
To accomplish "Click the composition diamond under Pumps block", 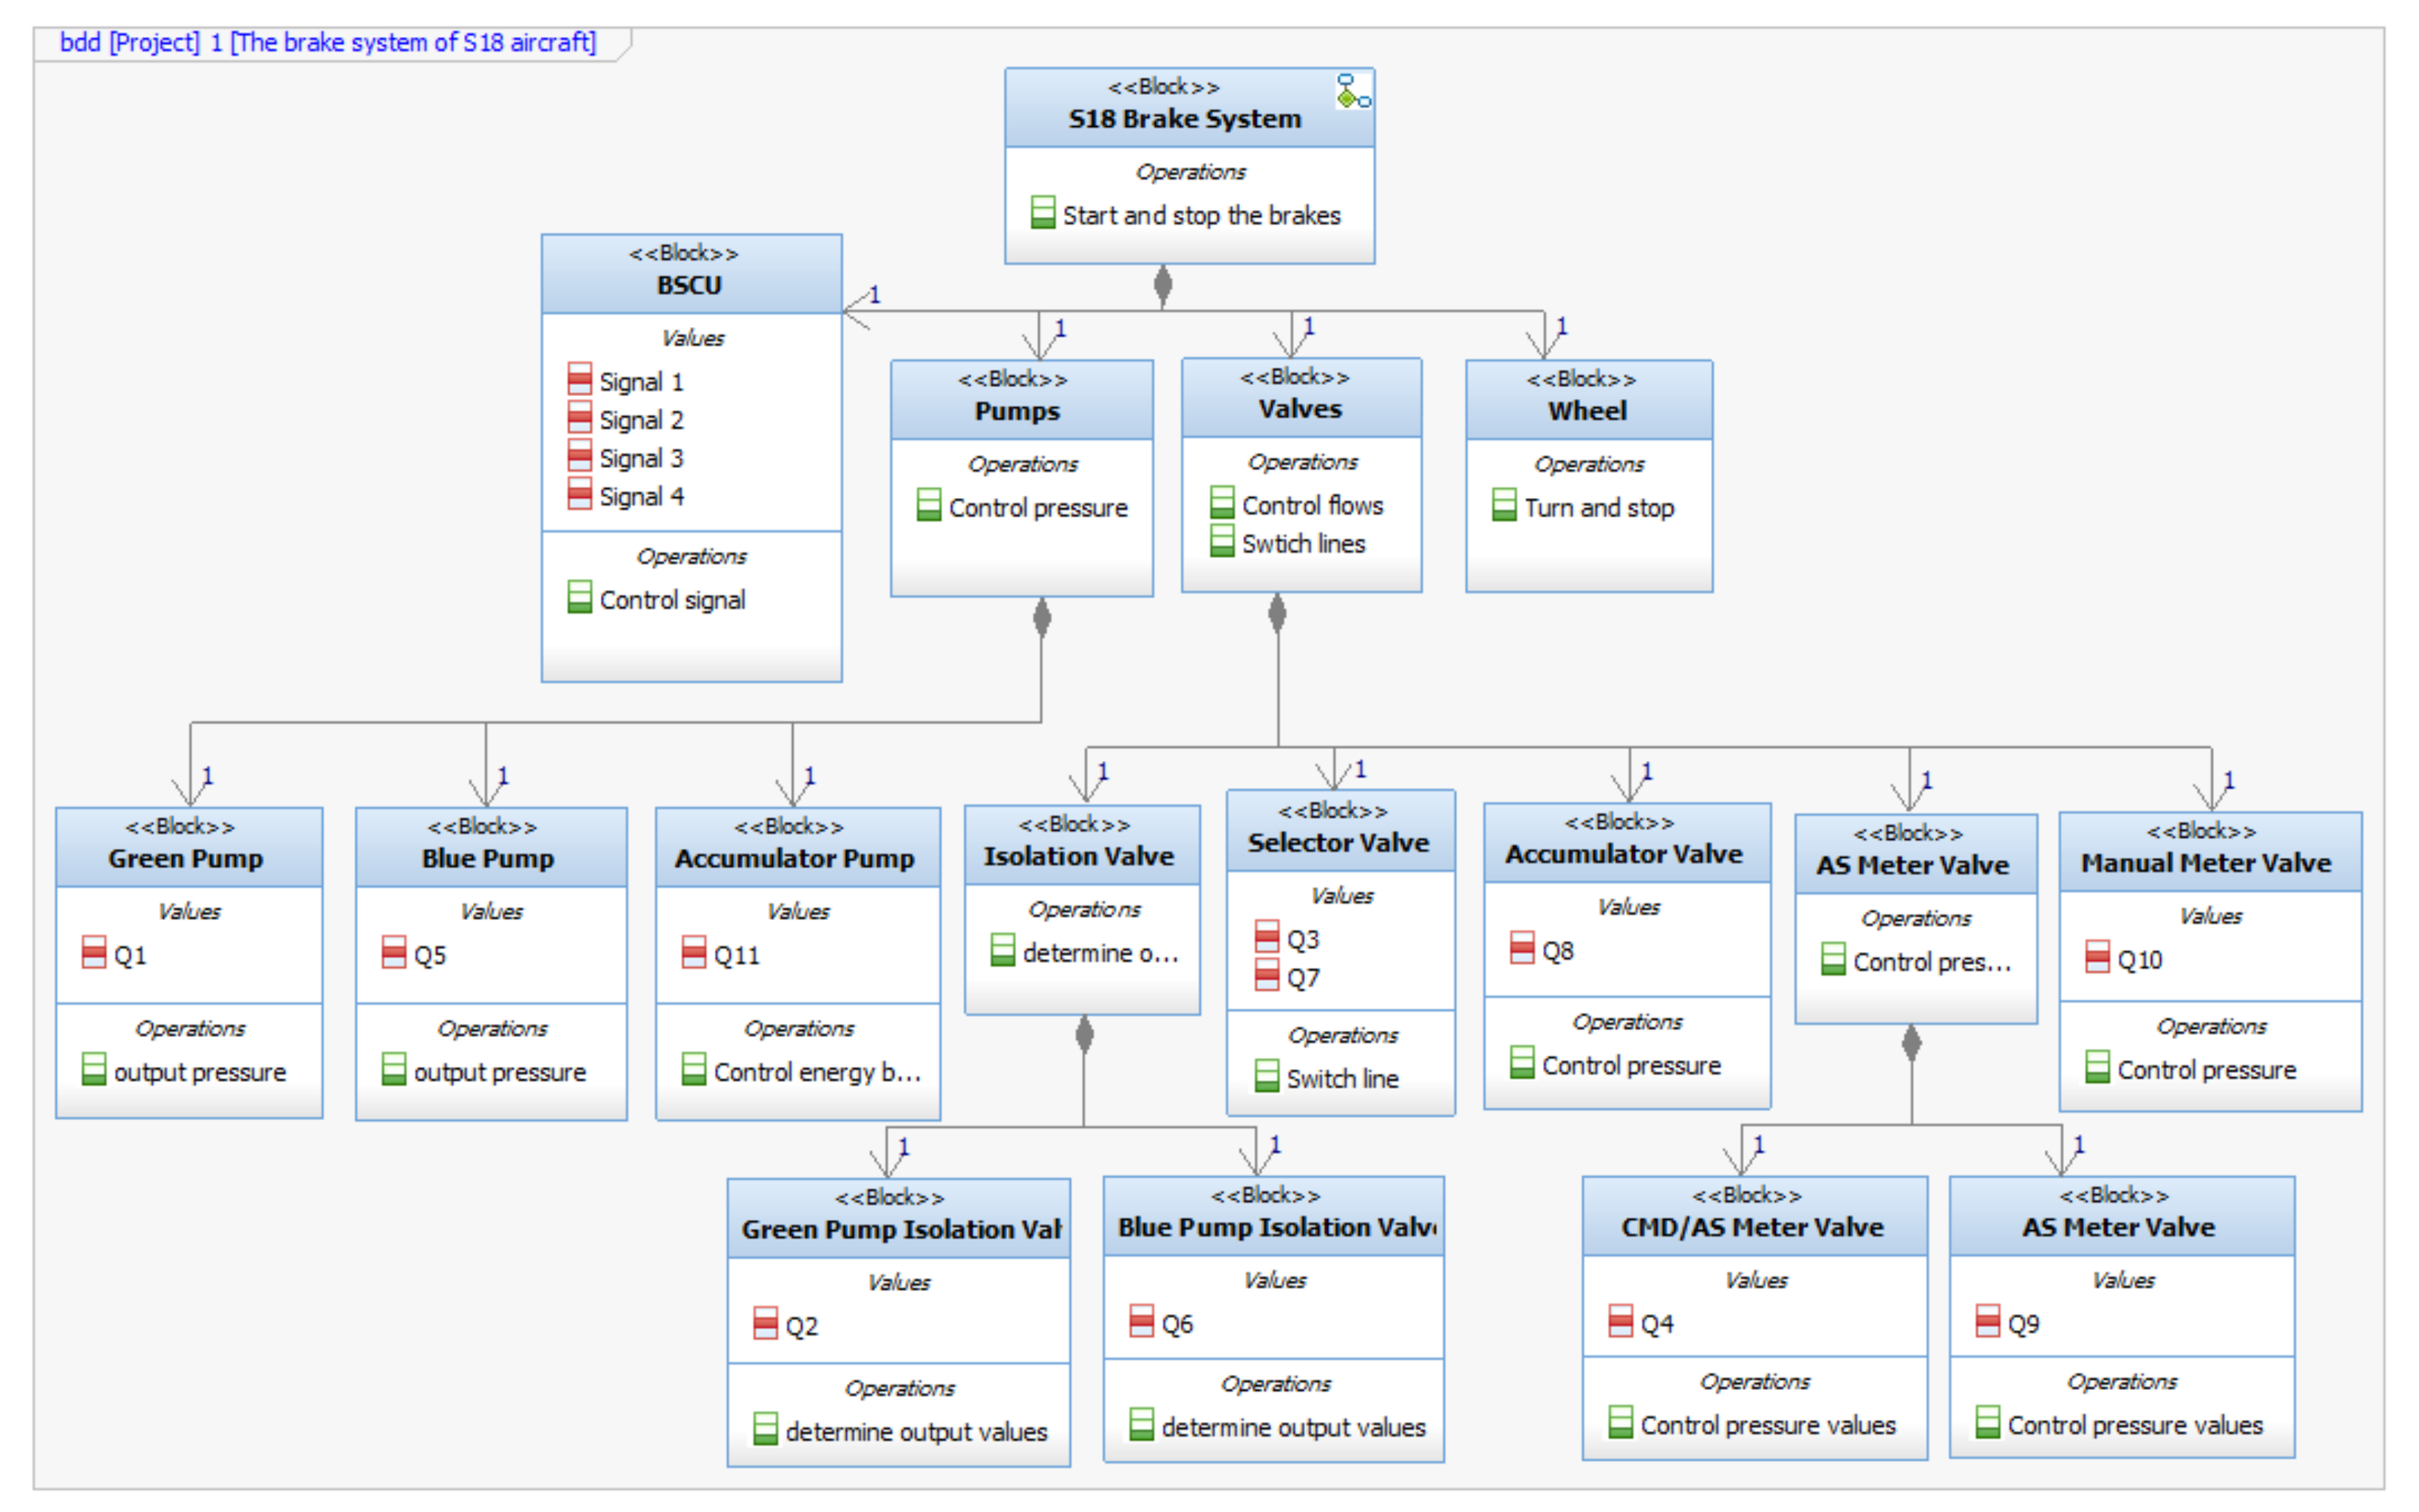I will click(1041, 617).
